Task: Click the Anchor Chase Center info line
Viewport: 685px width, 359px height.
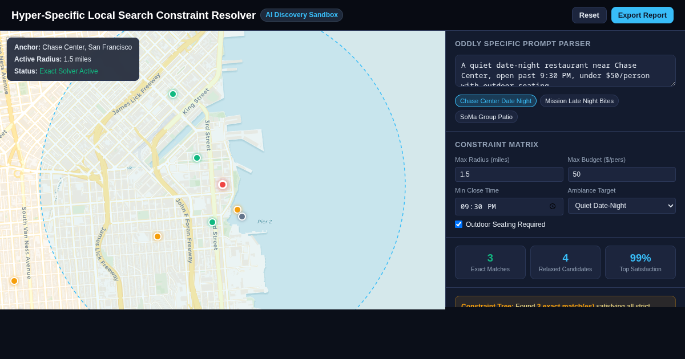Action: [x=73, y=47]
